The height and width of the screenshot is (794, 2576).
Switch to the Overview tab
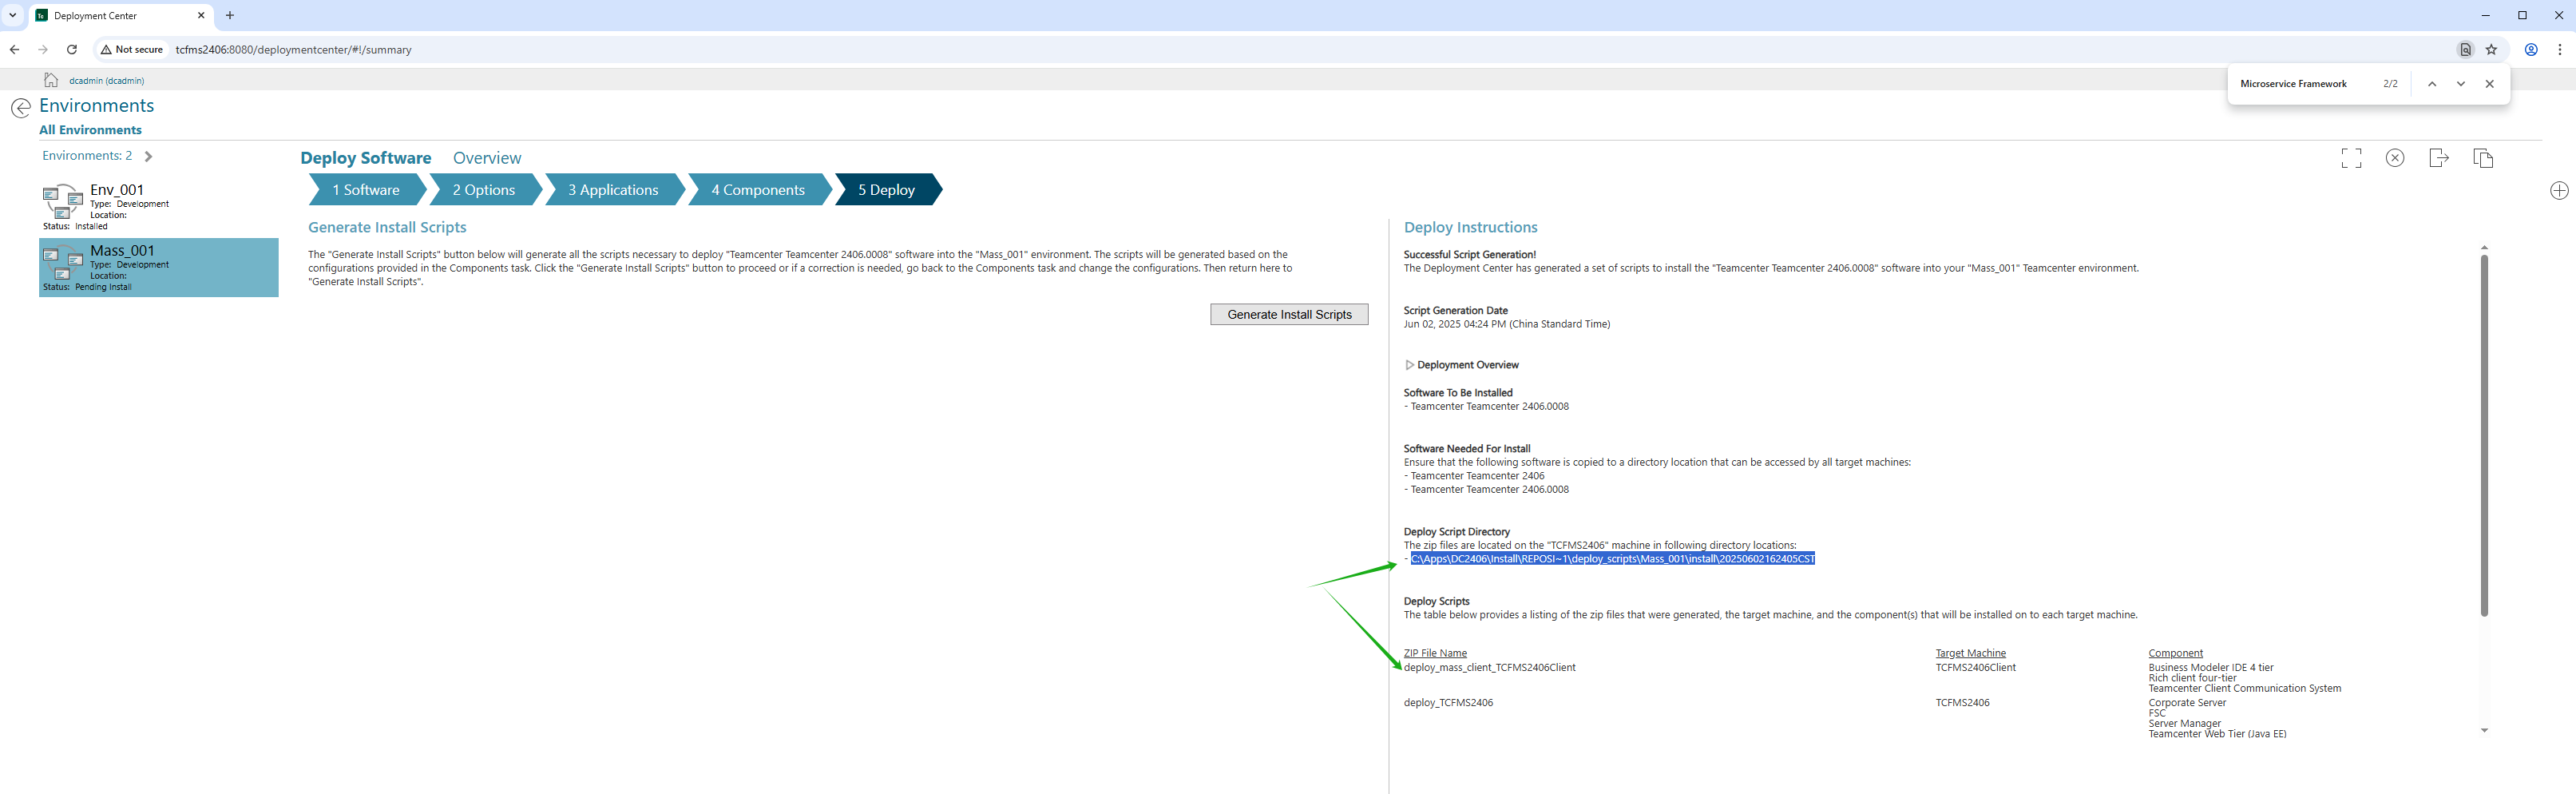tap(487, 158)
